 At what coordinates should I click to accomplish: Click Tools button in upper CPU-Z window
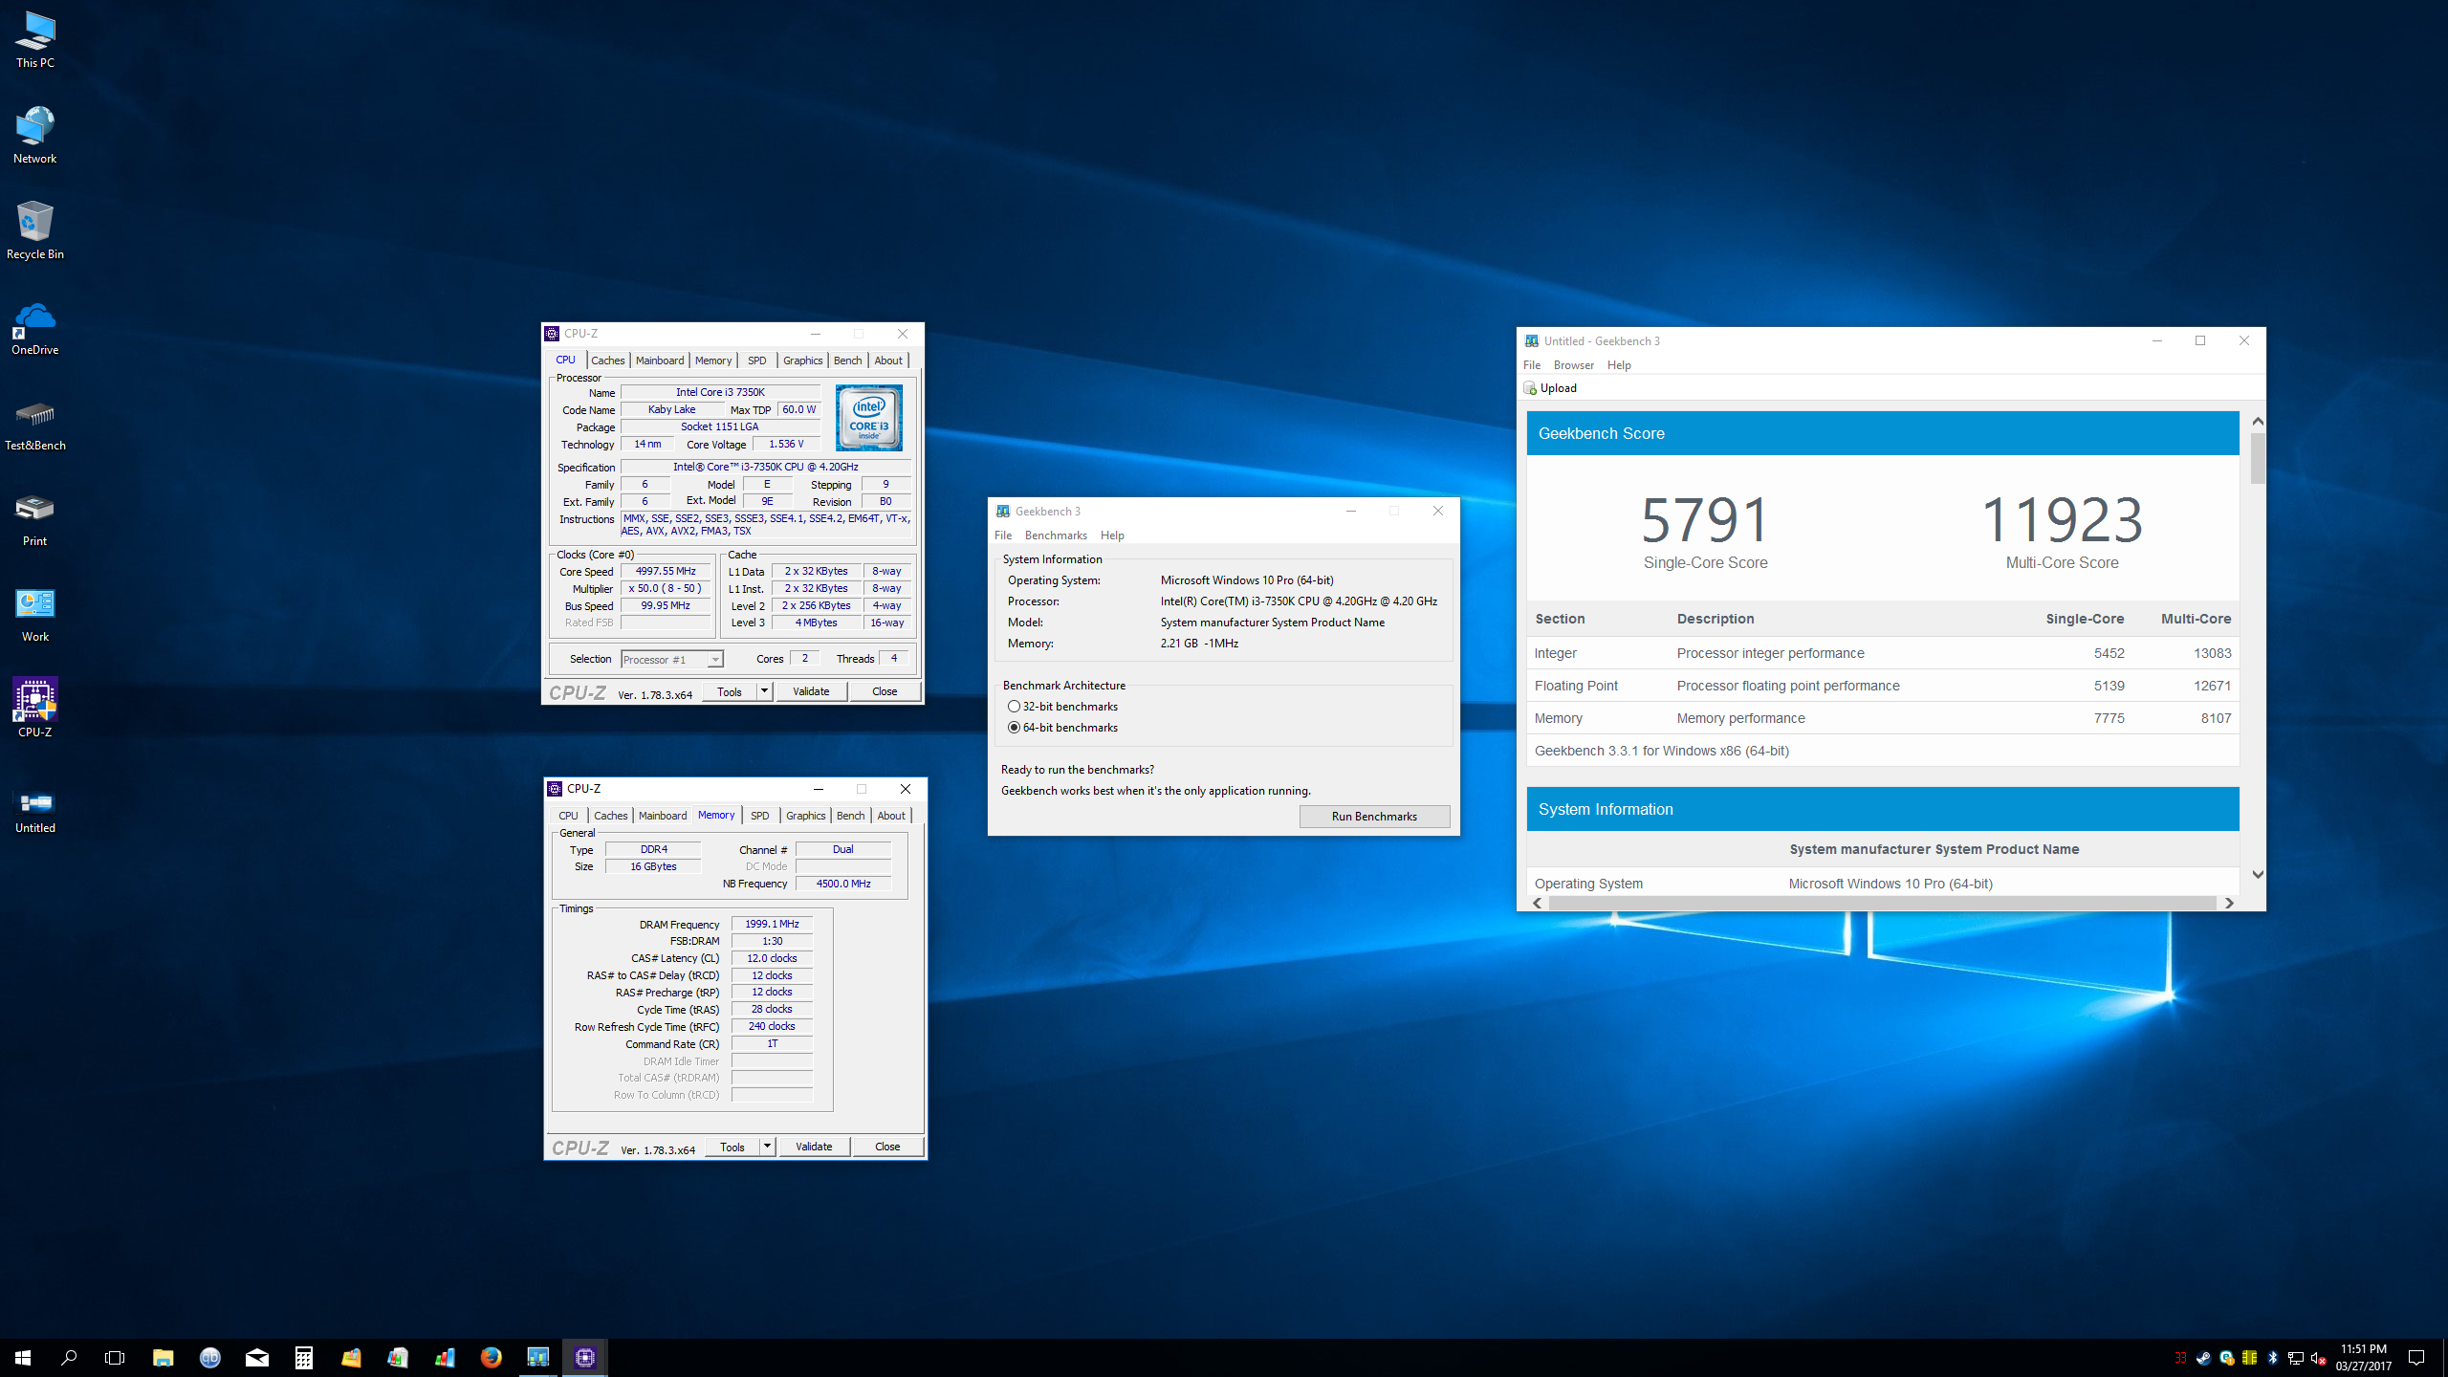730,691
